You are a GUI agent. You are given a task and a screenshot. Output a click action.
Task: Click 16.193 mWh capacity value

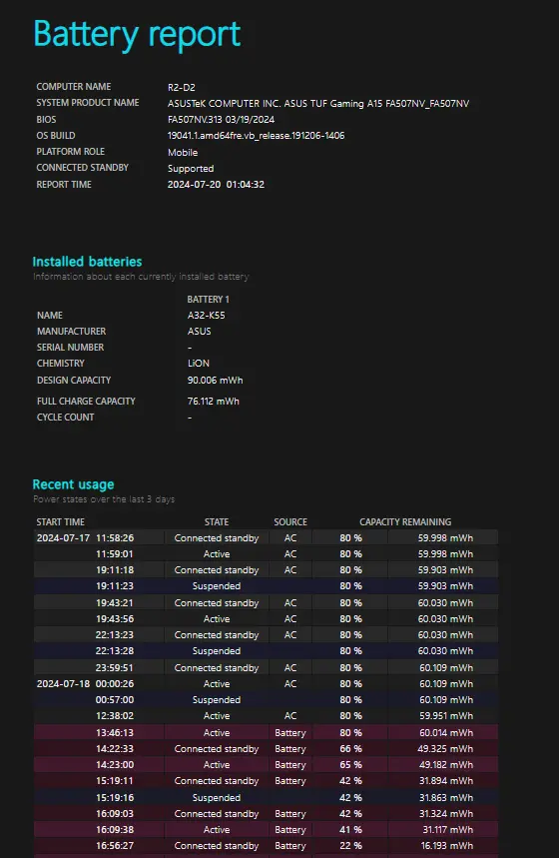pos(447,845)
